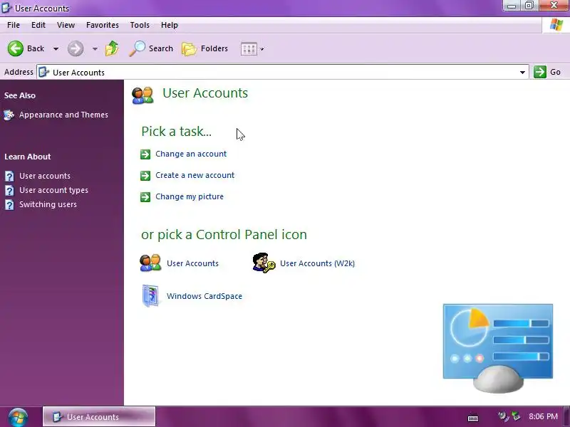570x427 pixels.
Task: Click the system tray clock 8:06 PM
Action: pyautogui.click(x=543, y=416)
